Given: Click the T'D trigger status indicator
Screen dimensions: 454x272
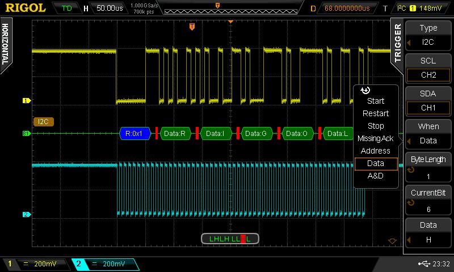Looking at the screenshot, I should click(x=67, y=8).
